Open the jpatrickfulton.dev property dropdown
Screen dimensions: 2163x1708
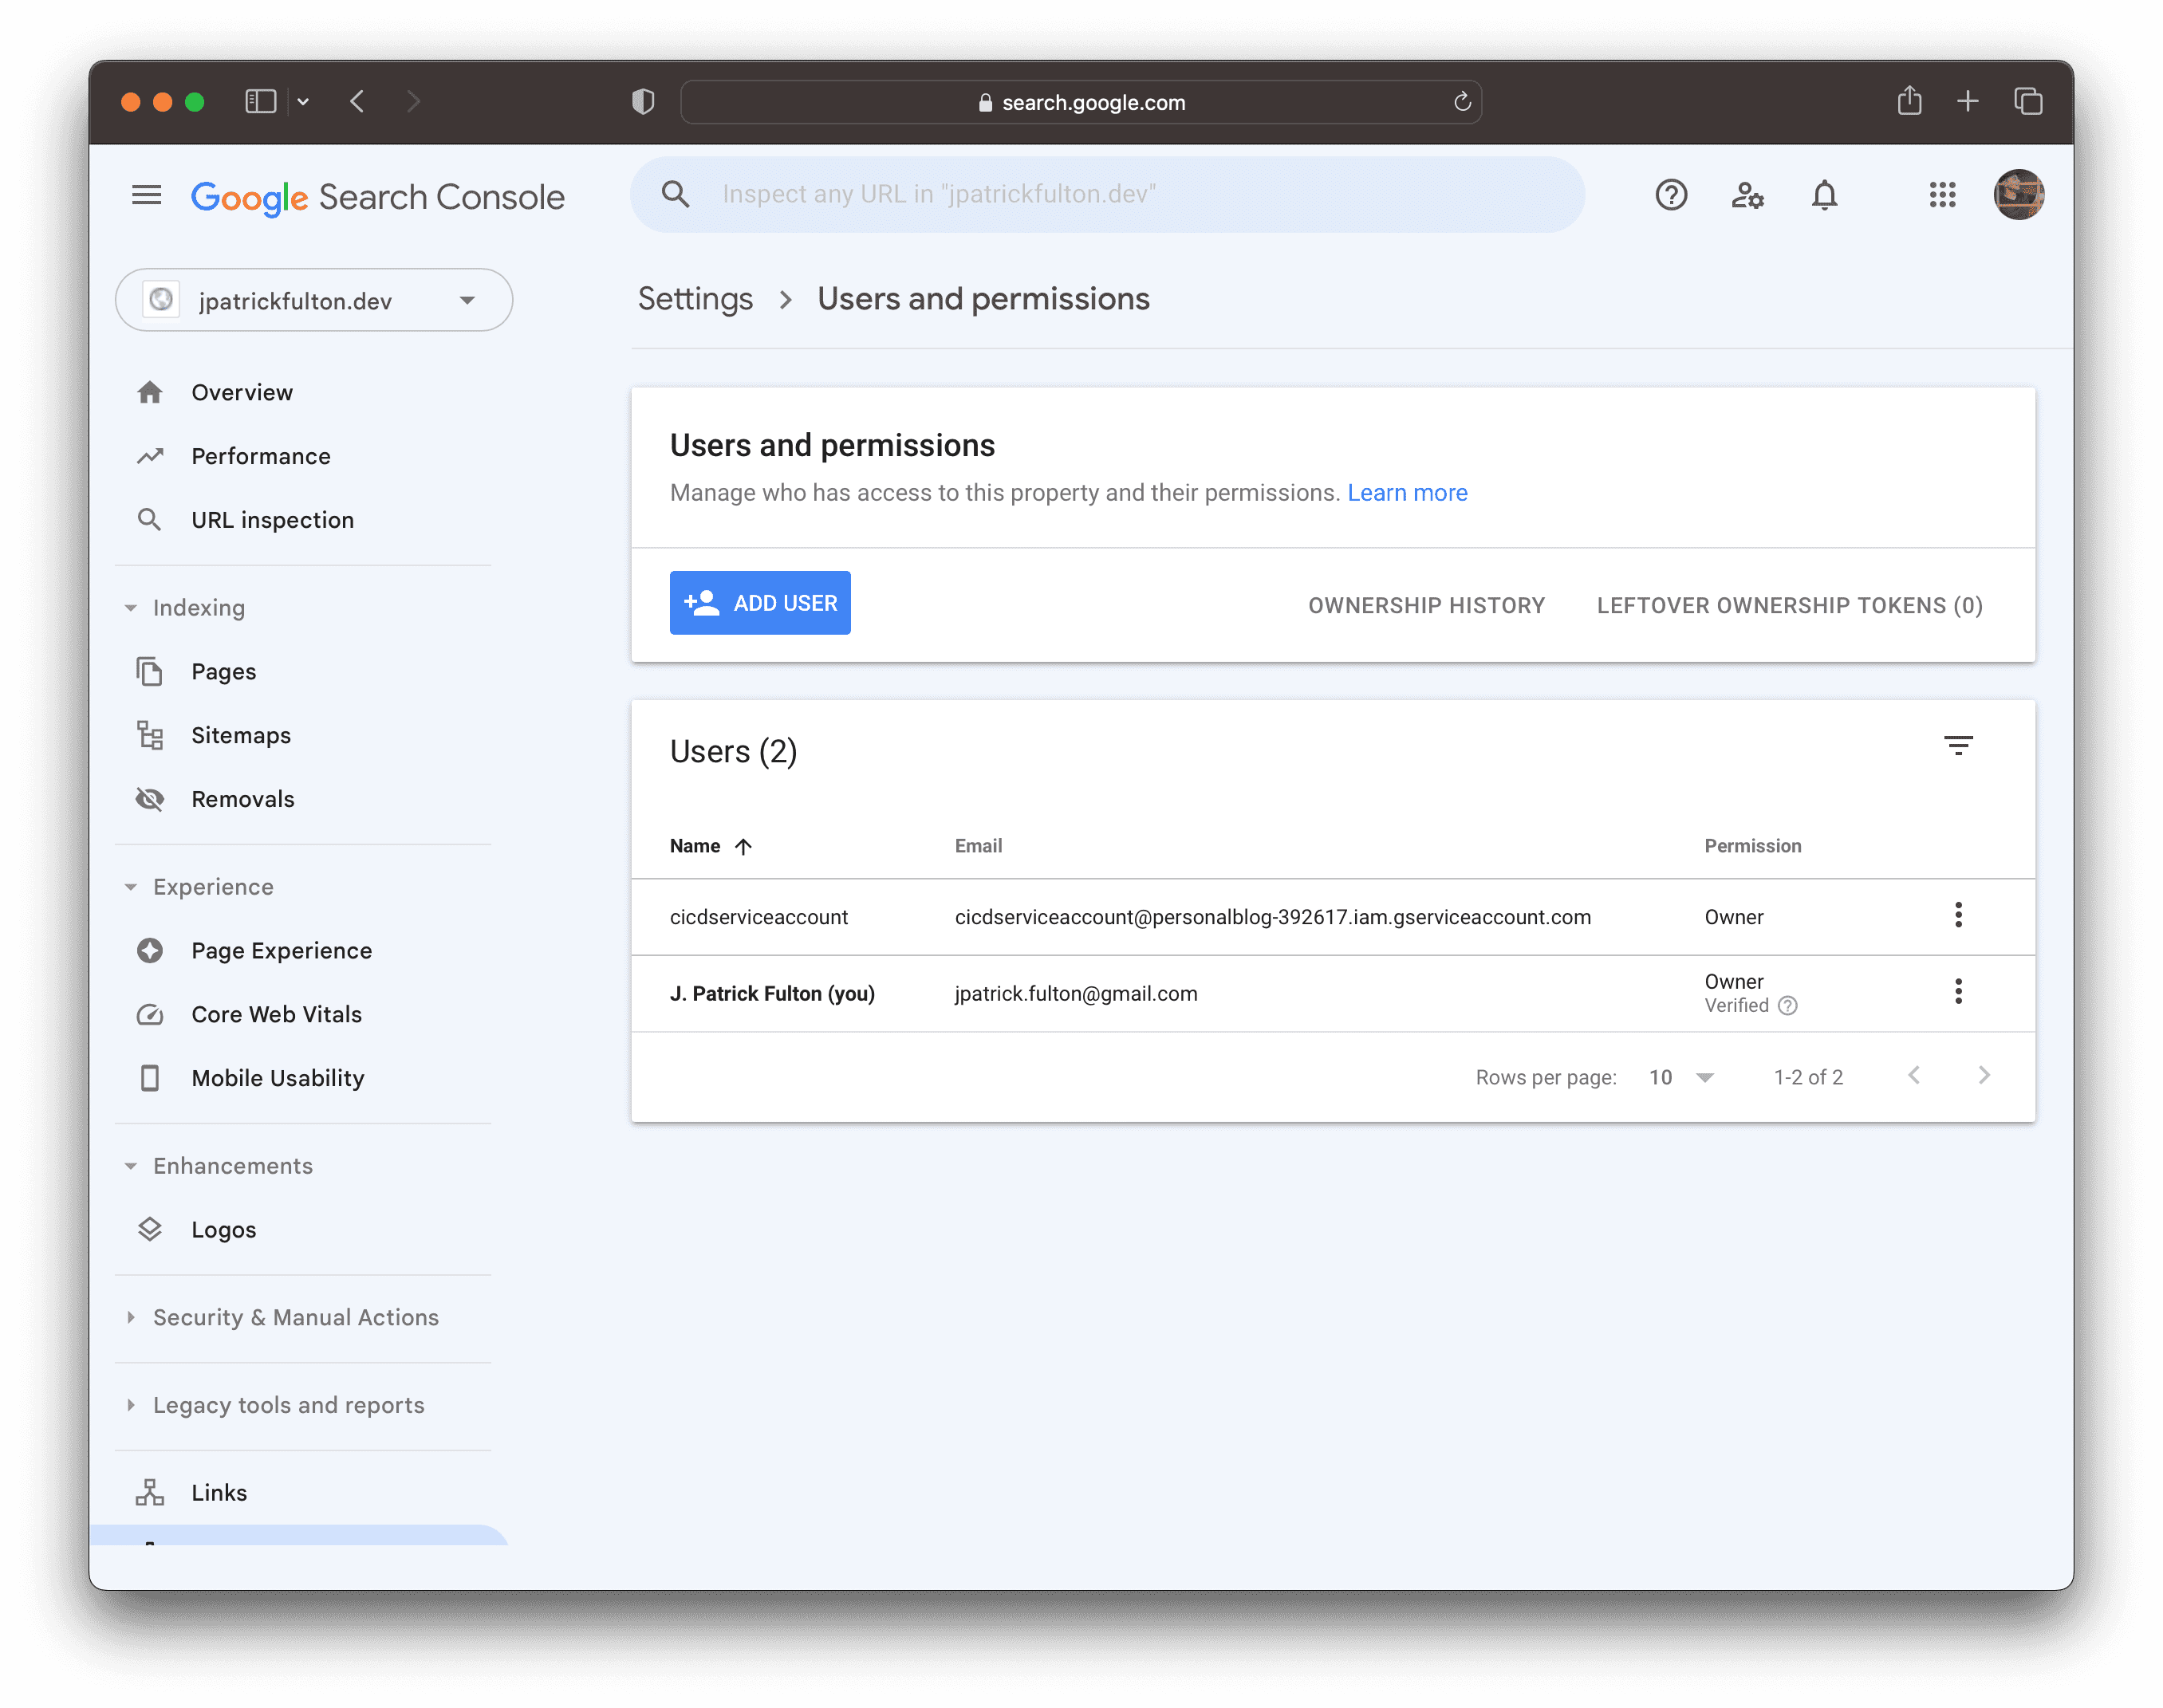tap(314, 300)
